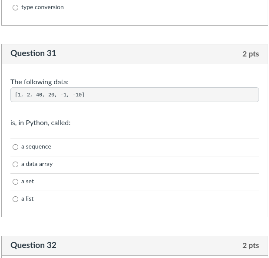This screenshot has height=258, width=269.
Task: Click the 'a sequence' answer label text
Action: 36,147
